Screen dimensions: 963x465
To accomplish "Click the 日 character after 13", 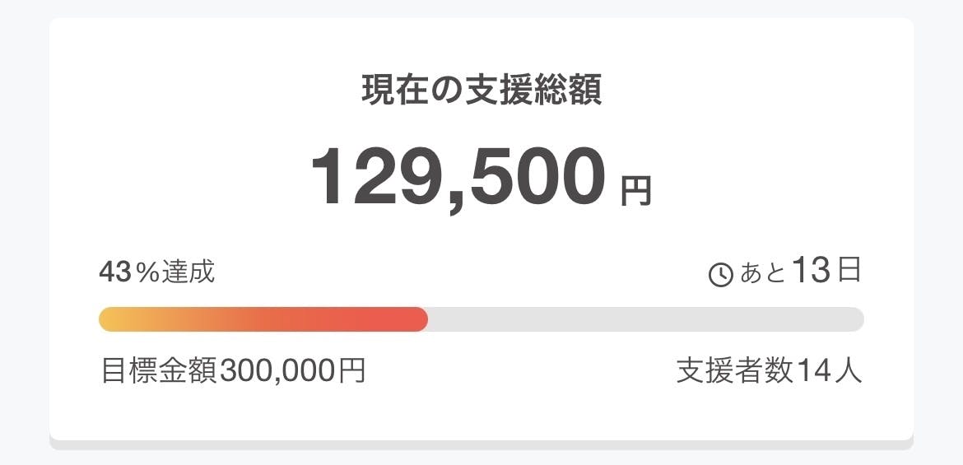I will 849,271.
